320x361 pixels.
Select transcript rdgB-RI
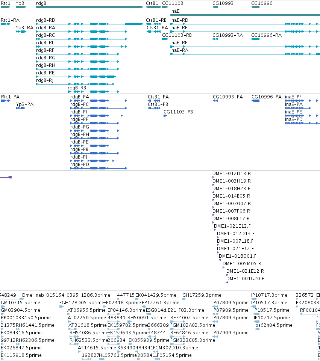point(82,47)
